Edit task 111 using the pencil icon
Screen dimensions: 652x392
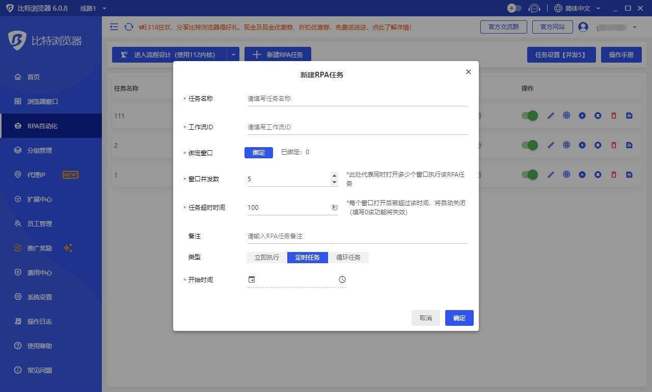coord(551,116)
